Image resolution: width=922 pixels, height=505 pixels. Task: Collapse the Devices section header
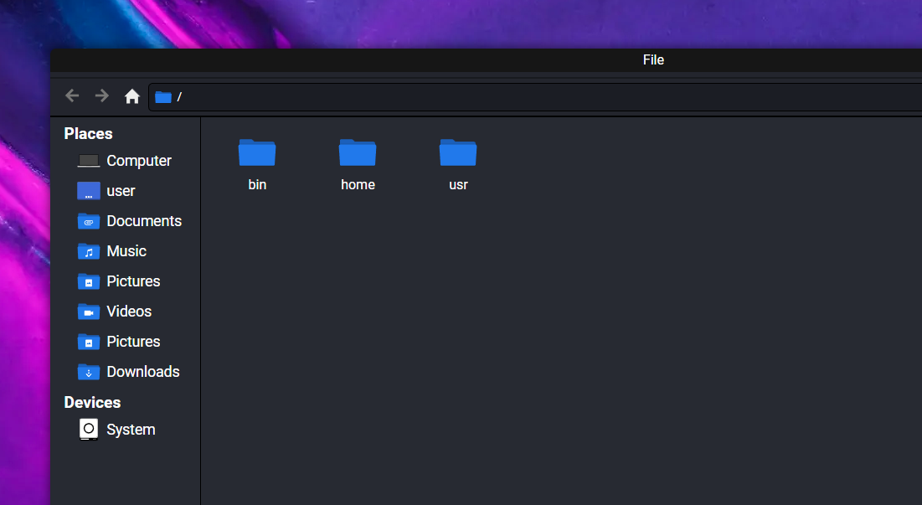(92, 402)
